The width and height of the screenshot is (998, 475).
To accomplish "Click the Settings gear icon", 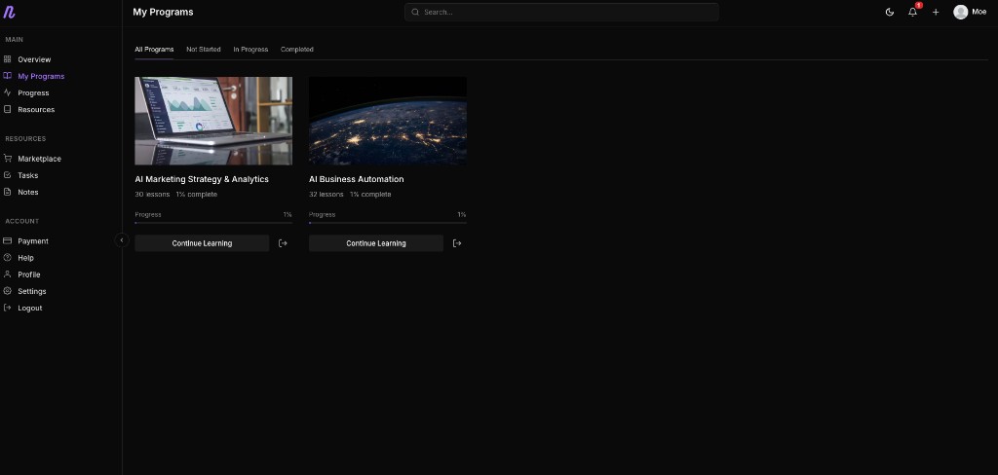I will pyautogui.click(x=8, y=291).
